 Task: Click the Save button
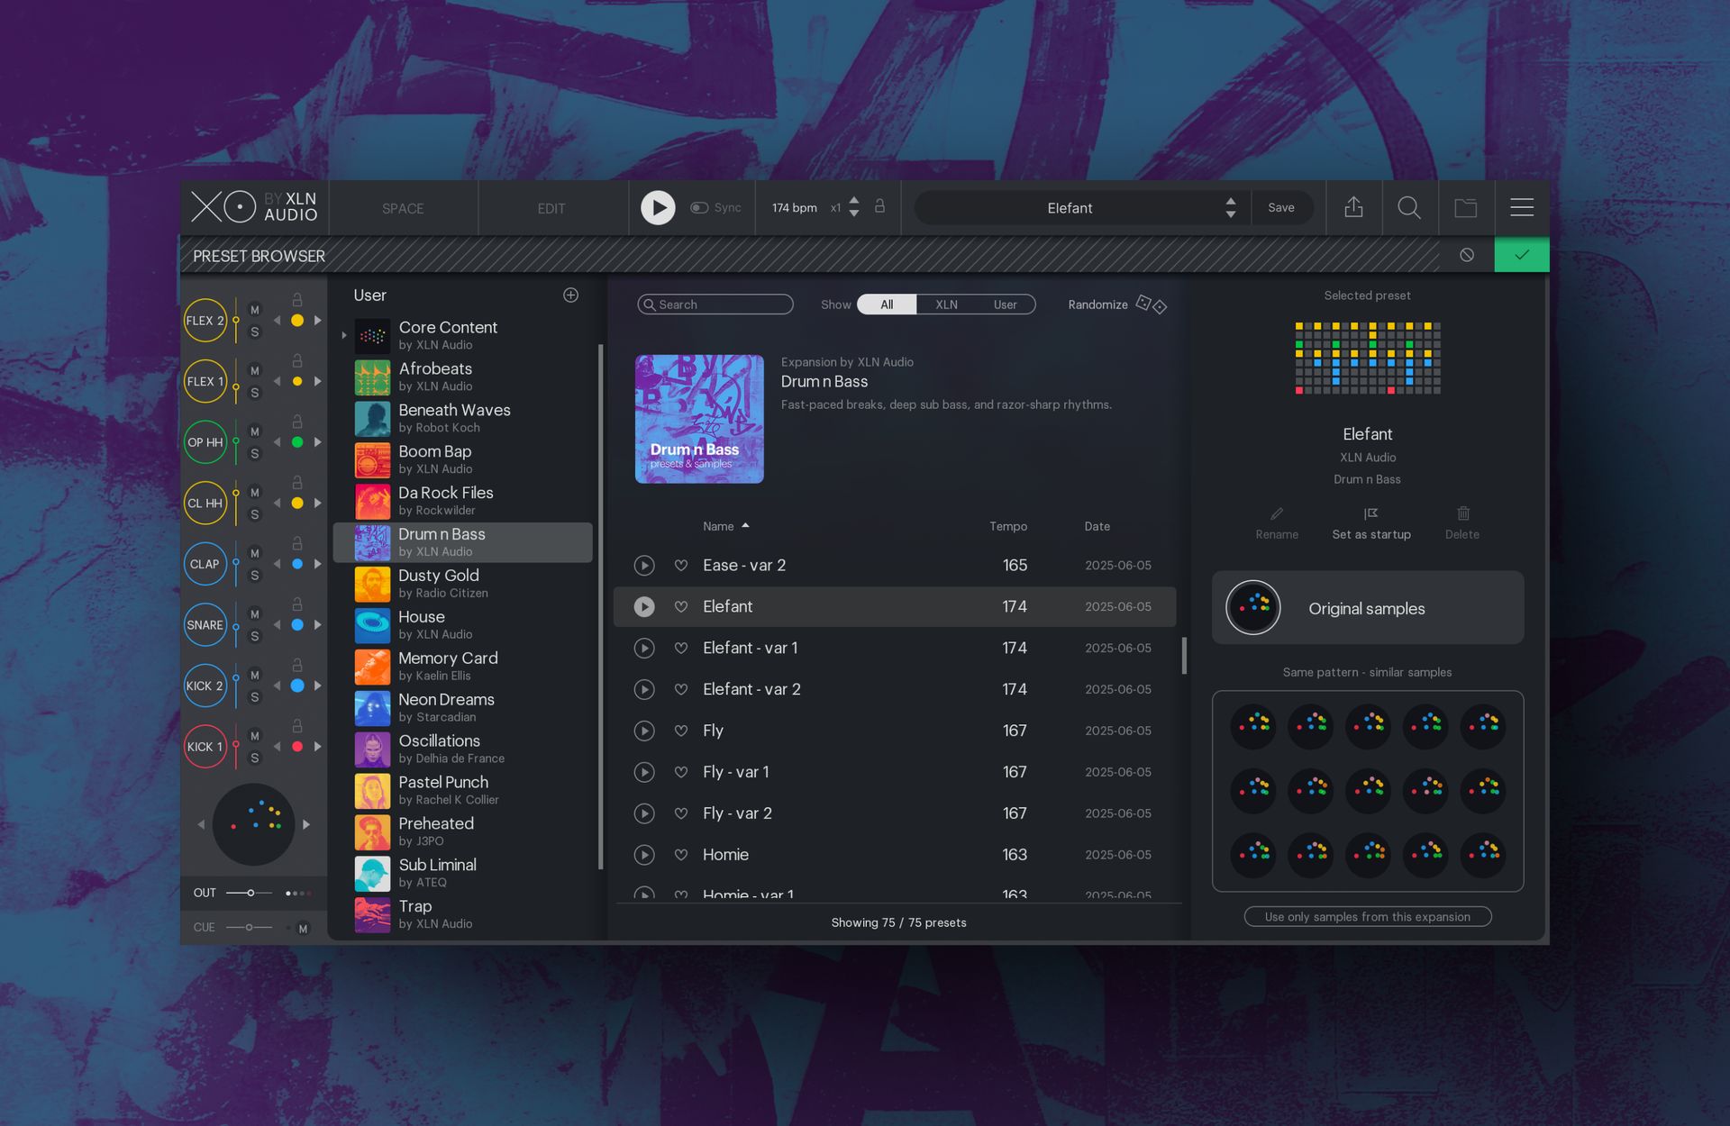(x=1280, y=208)
